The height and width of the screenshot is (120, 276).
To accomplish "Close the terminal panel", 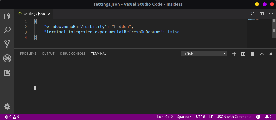I will pos(271,54).
